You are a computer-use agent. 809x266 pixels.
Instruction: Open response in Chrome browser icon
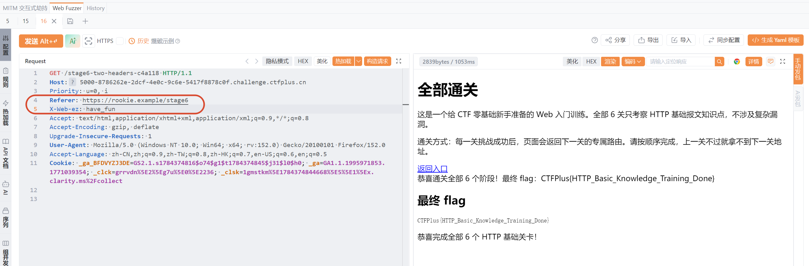click(737, 62)
